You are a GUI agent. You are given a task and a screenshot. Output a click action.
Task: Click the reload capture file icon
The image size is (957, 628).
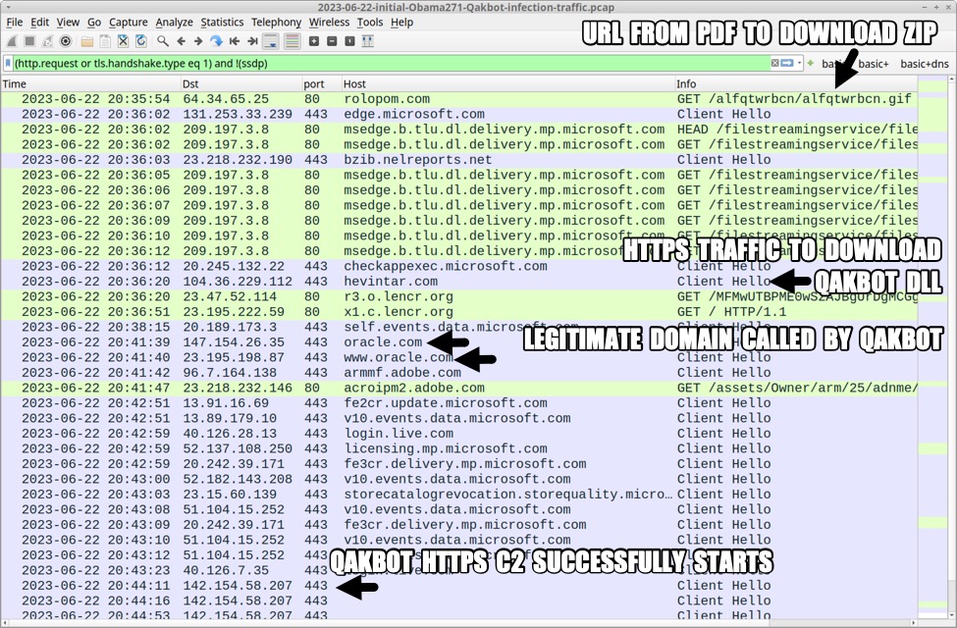point(141,41)
